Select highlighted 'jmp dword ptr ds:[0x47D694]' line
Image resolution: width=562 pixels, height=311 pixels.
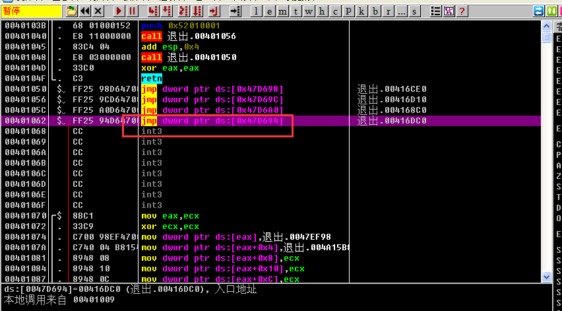pyautogui.click(x=212, y=121)
